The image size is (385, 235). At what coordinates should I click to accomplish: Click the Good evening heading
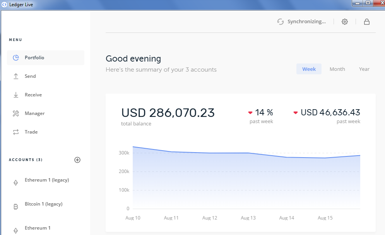coord(133,59)
